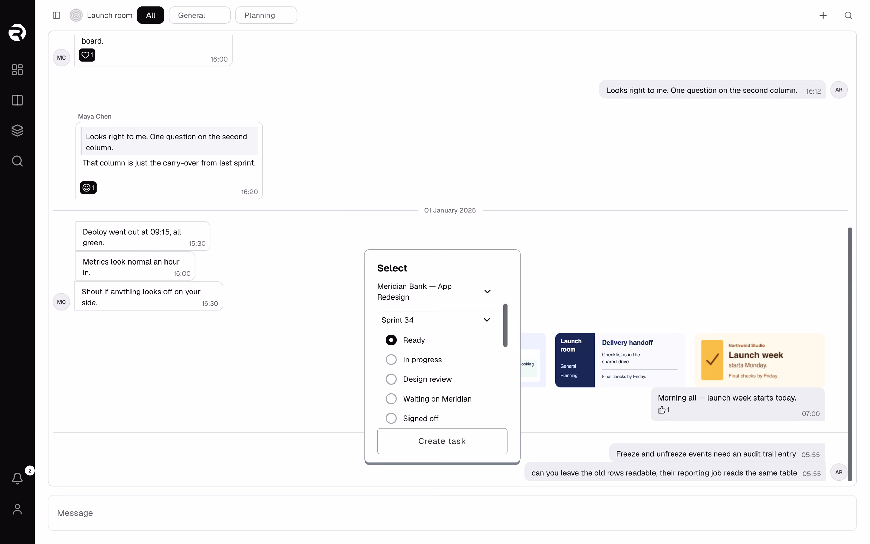Toggle the sidebar panel icon near Launch room
Screen dimensions: 870x544
56,15
